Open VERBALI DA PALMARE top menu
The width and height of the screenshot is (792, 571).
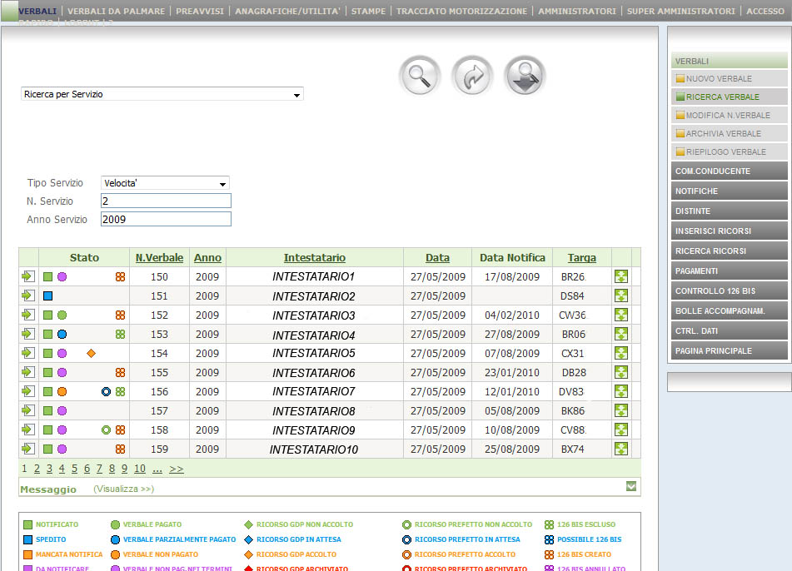coord(116,11)
